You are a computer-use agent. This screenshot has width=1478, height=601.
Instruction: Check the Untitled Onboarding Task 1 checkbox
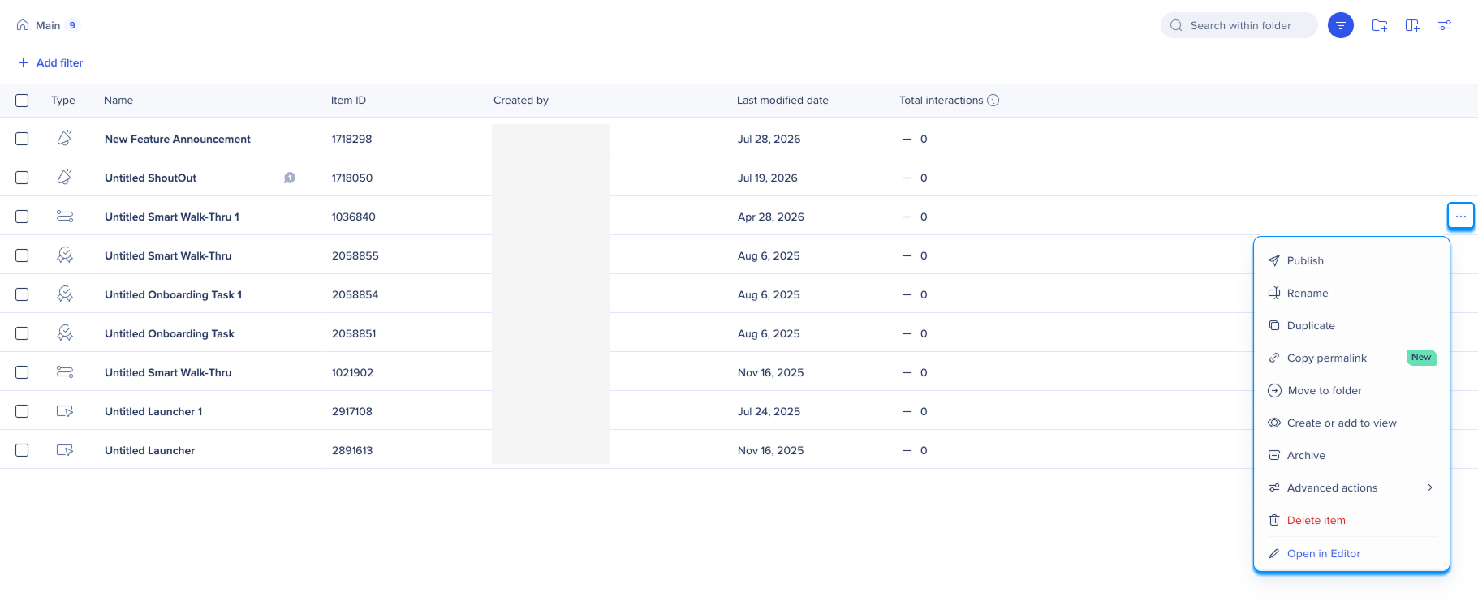(x=22, y=294)
